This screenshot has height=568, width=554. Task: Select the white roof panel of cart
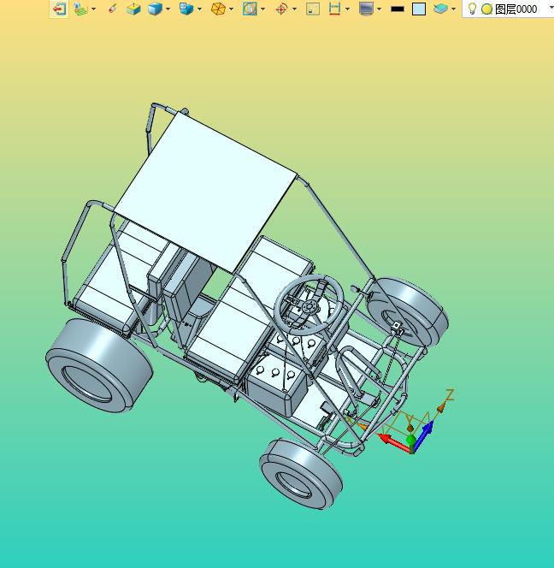(205, 192)
